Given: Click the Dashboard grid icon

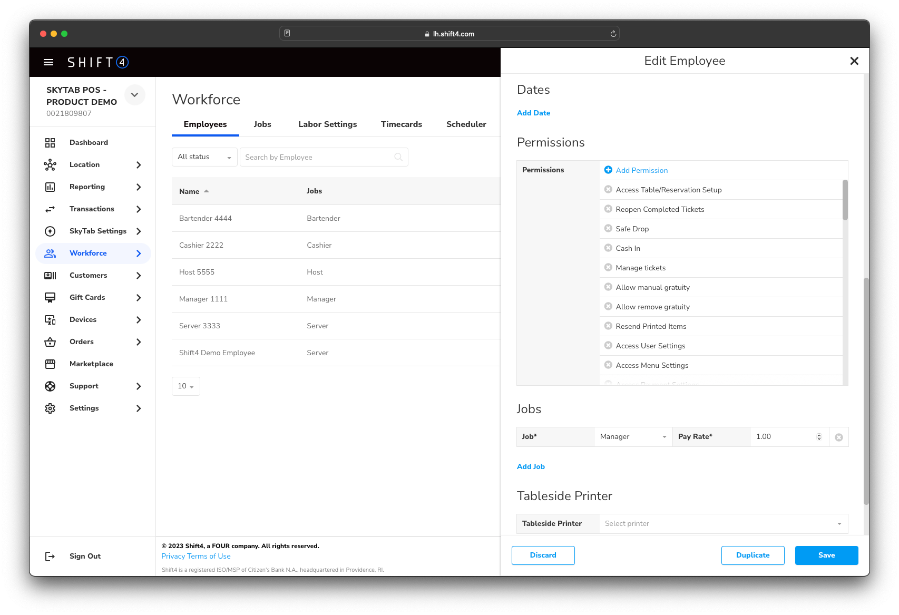Looking at the screenshot, I should (x=50, y=143).
